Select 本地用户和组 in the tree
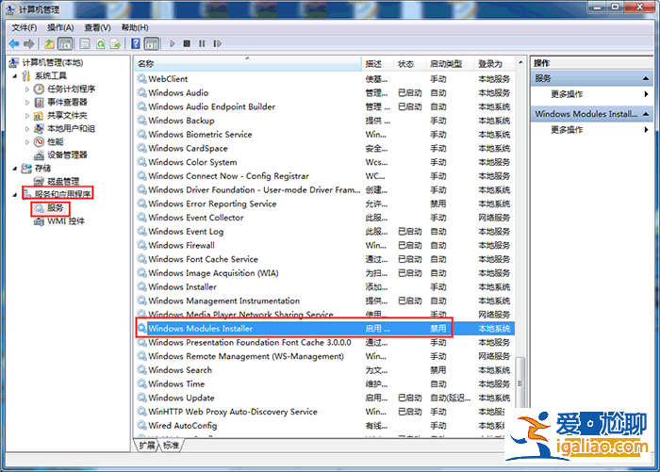 [71, 128]
